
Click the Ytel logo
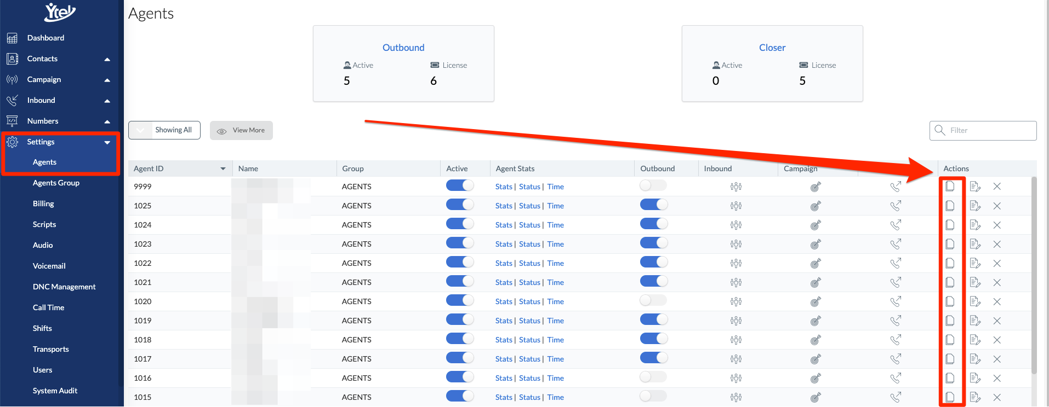click(60, 12)
